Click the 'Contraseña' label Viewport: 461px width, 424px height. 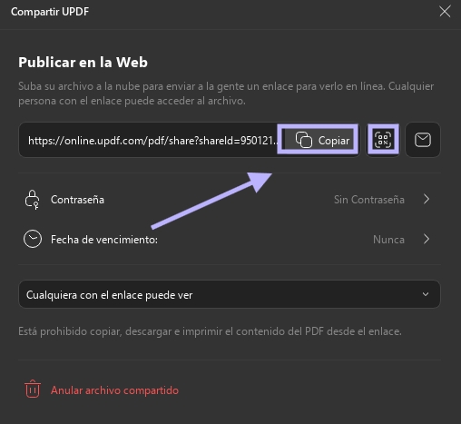pos(77,200)
